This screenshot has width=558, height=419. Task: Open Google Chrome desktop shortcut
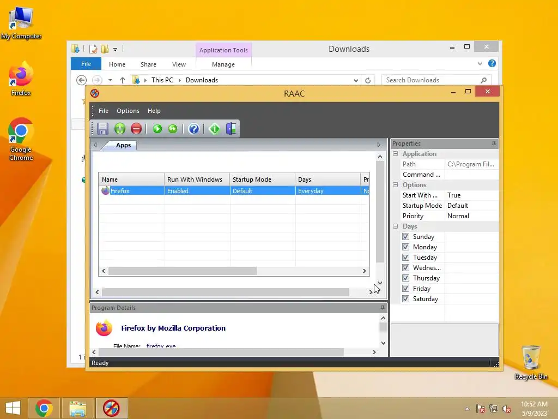(21, 140)
